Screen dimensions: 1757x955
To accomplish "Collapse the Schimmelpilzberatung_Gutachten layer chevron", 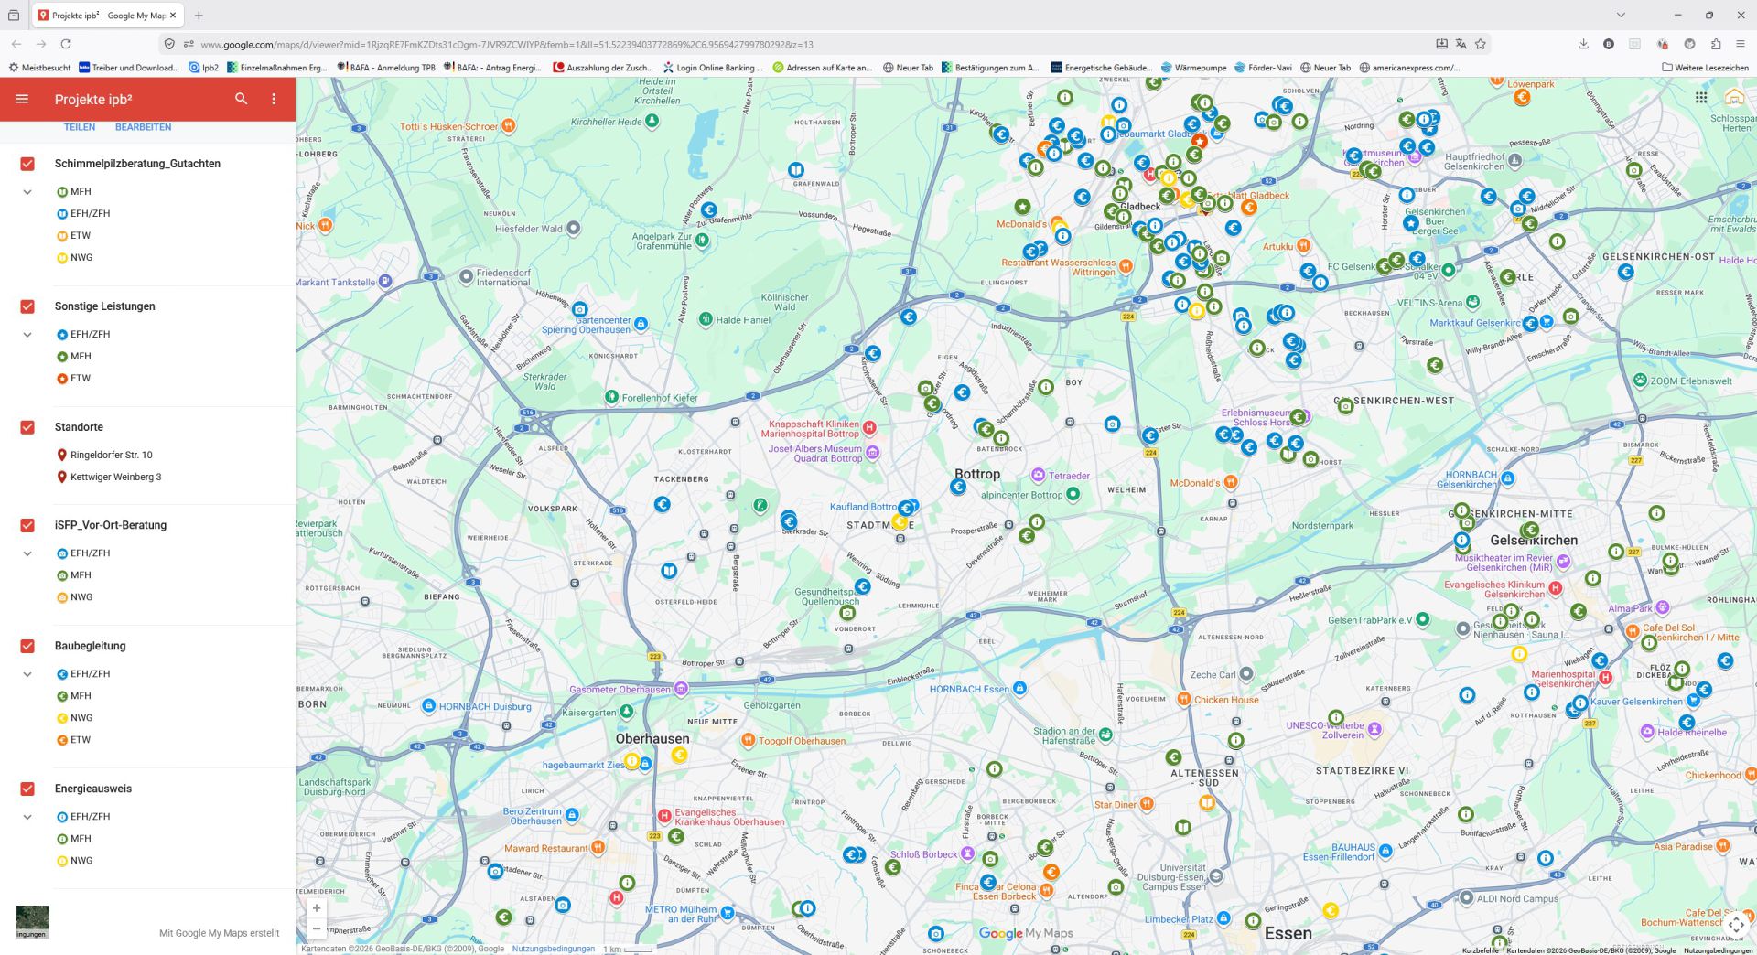I will point(27,192).
